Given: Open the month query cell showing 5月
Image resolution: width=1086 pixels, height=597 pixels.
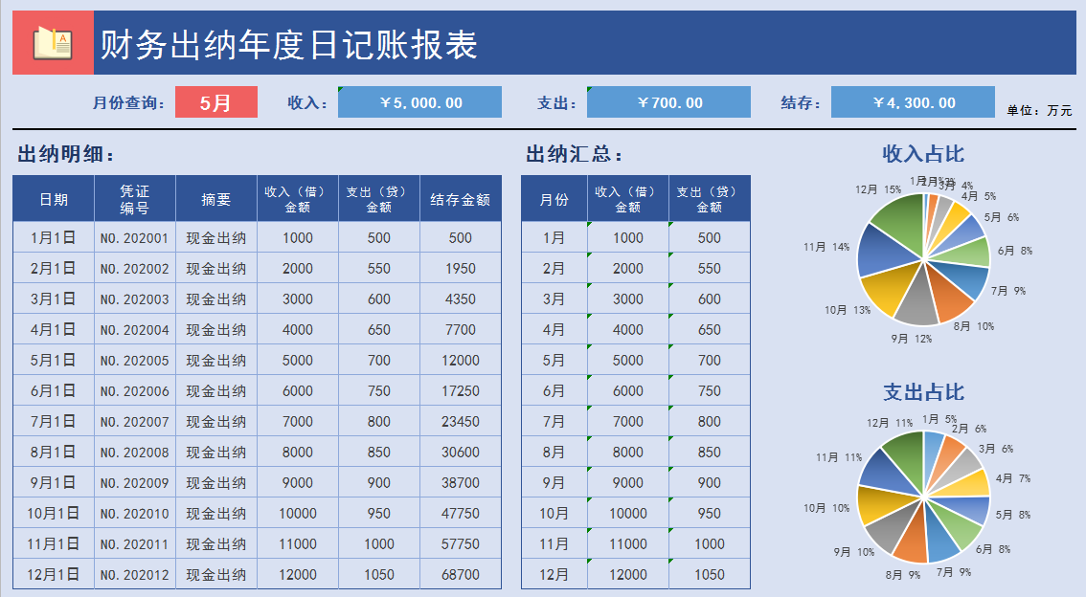Looking at the screenshot, I should coord(216,102).
